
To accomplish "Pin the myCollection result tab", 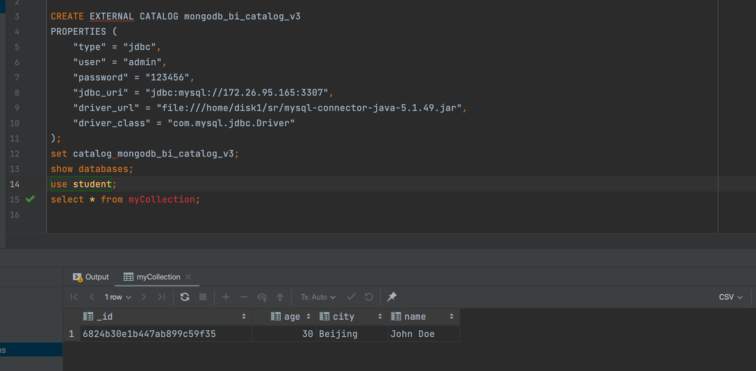I will (x=392, y=297).
